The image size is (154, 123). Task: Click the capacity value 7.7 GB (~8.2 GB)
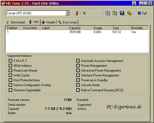[58, 109]
